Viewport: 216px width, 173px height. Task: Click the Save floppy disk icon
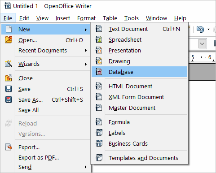[9, 89]
